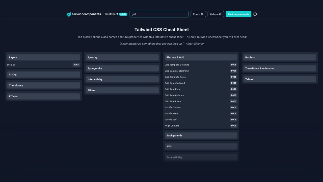Collapse the Layout section header
This screenshot has width=323, height=182.
click(44, 57)
